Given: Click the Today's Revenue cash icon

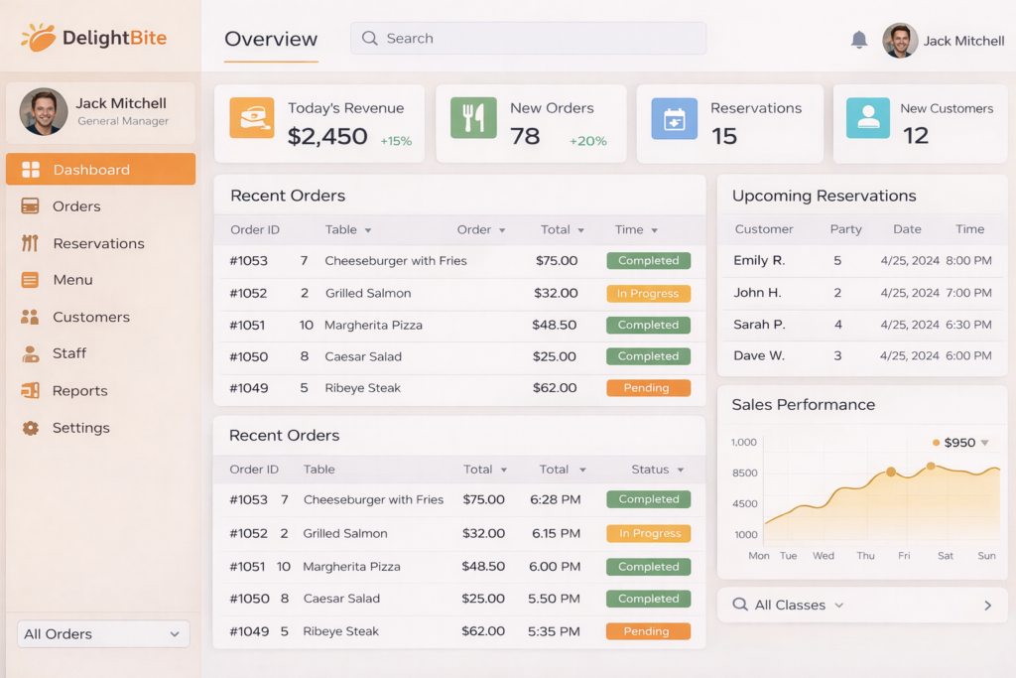Looking at the screenshot, I should click(252, 117).
